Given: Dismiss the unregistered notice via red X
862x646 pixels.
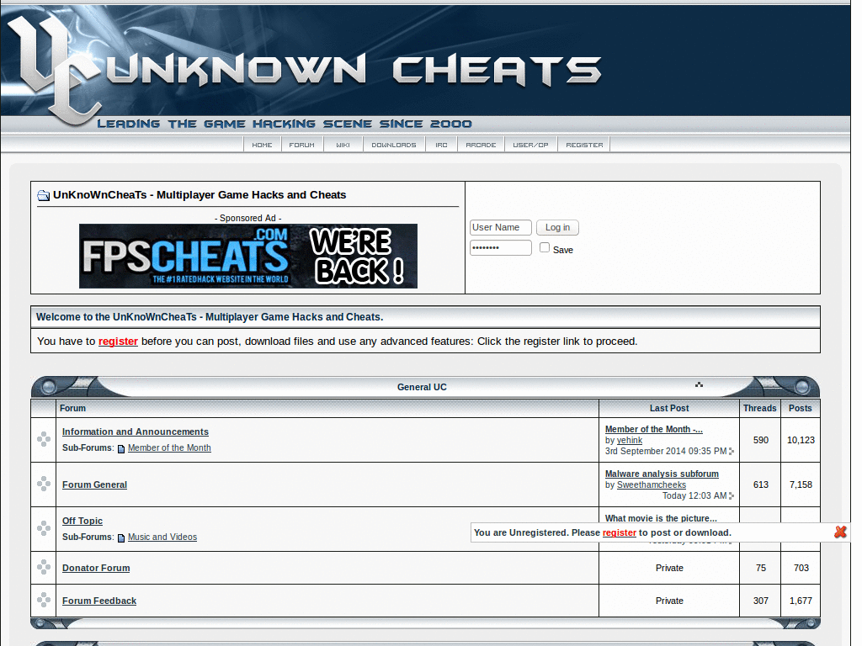Looking at the screenshot, I should click(839, 532).
